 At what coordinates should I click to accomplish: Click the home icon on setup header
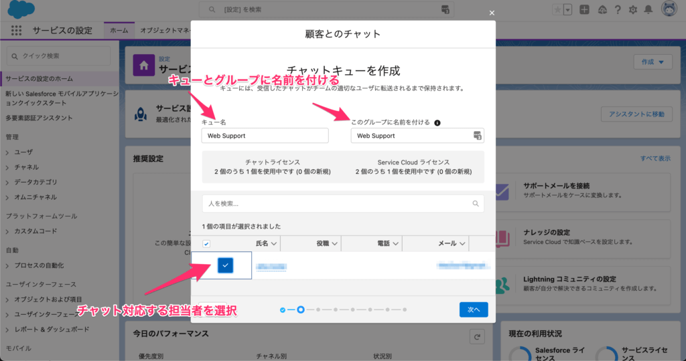tap(144, 66)
